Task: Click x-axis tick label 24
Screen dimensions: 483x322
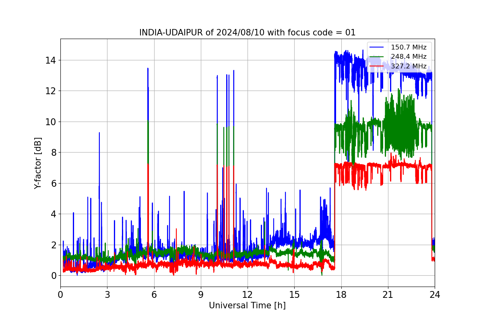Action: (435, 294)
